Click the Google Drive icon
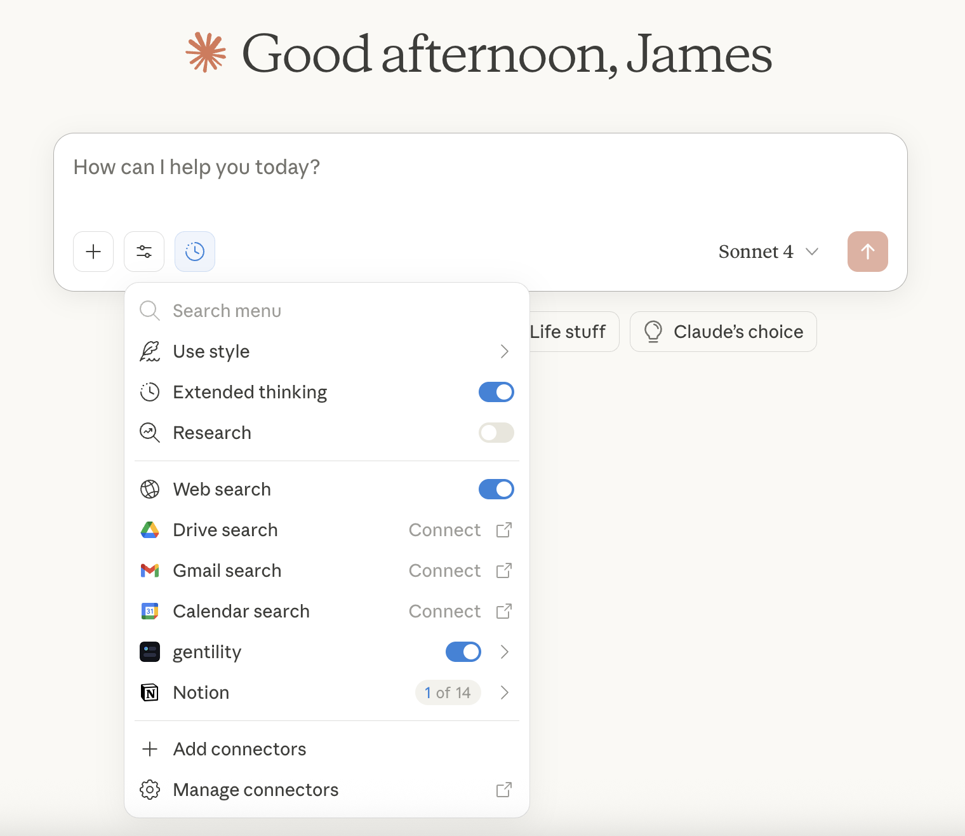Image resolution: width=965 pixels, height=836 pixels. pyautogui.click(x=150, y=530)
